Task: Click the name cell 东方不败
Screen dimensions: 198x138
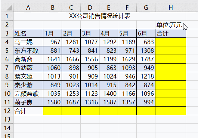Action: pyautogui.click(x=28, y=50)
